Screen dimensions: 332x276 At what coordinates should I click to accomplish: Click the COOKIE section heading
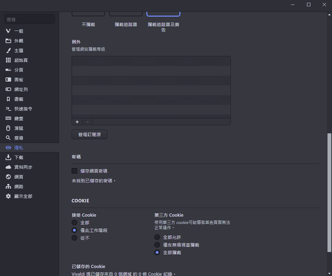click(x=80, y=200)
